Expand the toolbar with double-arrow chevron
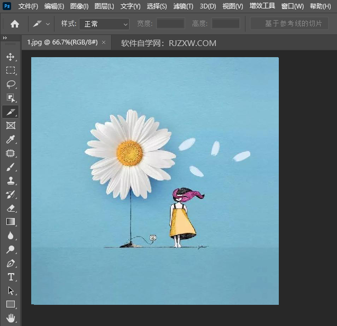 coord(5,38)
